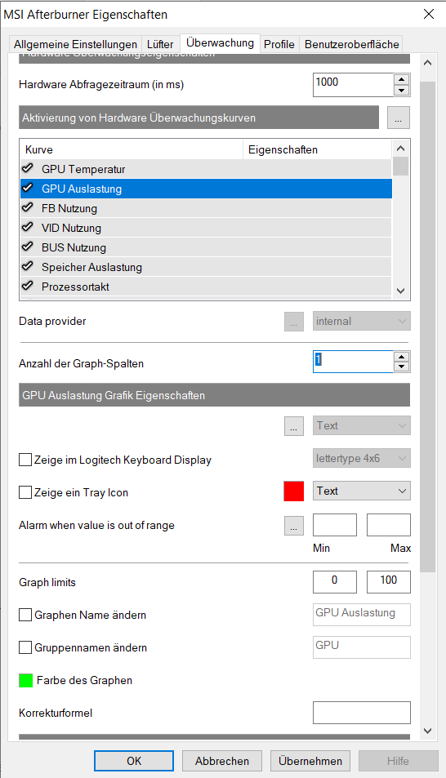
Task: Click the alarm Max value field
Action: [388, 525]
